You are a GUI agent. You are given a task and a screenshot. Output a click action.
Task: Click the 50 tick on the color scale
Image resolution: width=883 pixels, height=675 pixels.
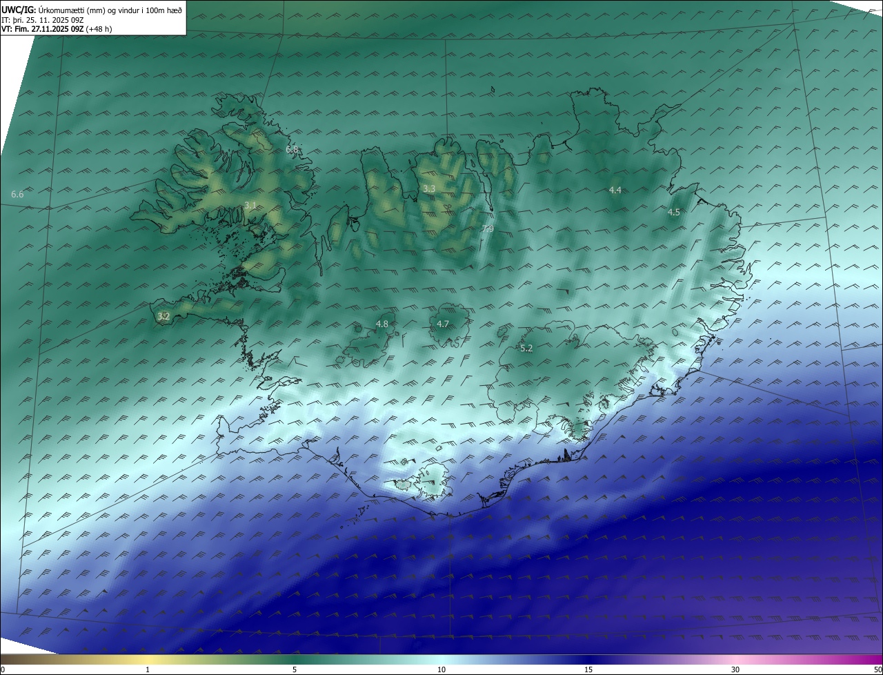(877, 669)
